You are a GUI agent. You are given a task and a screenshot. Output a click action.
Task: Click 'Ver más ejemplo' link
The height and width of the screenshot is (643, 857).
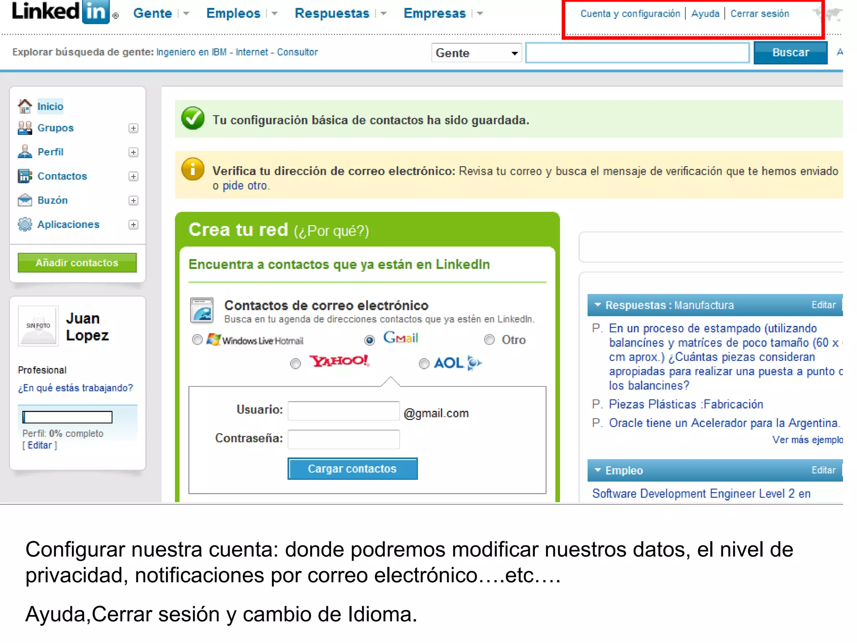click(x=807, y=440)
